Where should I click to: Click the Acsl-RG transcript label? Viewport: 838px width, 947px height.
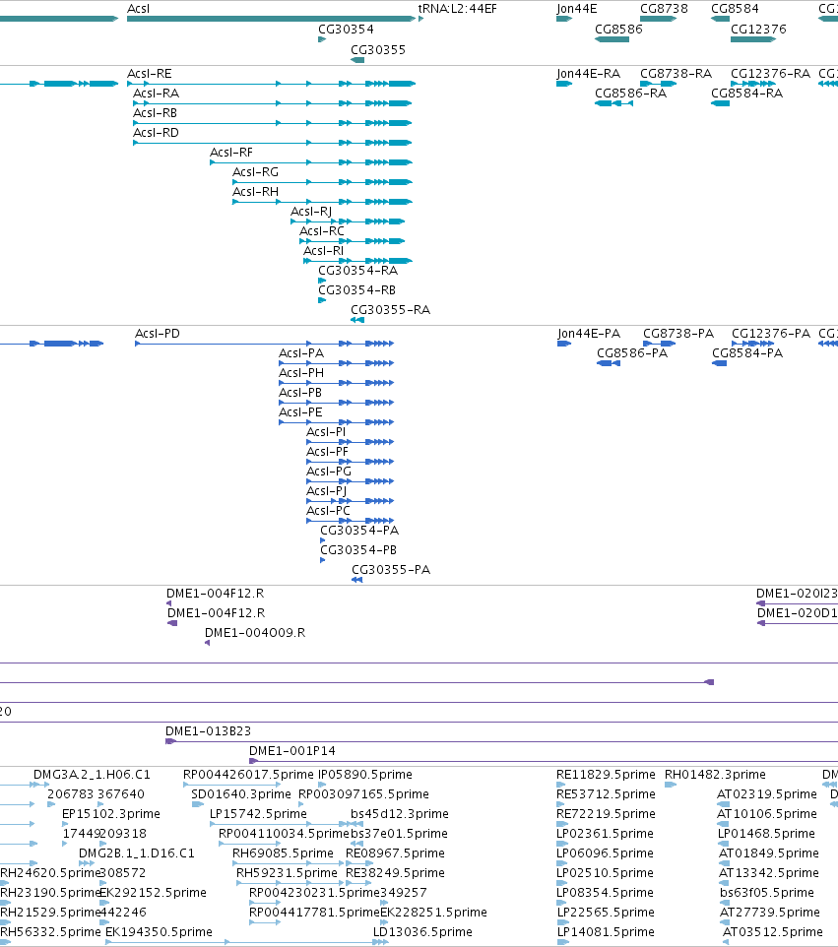point(256,172)
